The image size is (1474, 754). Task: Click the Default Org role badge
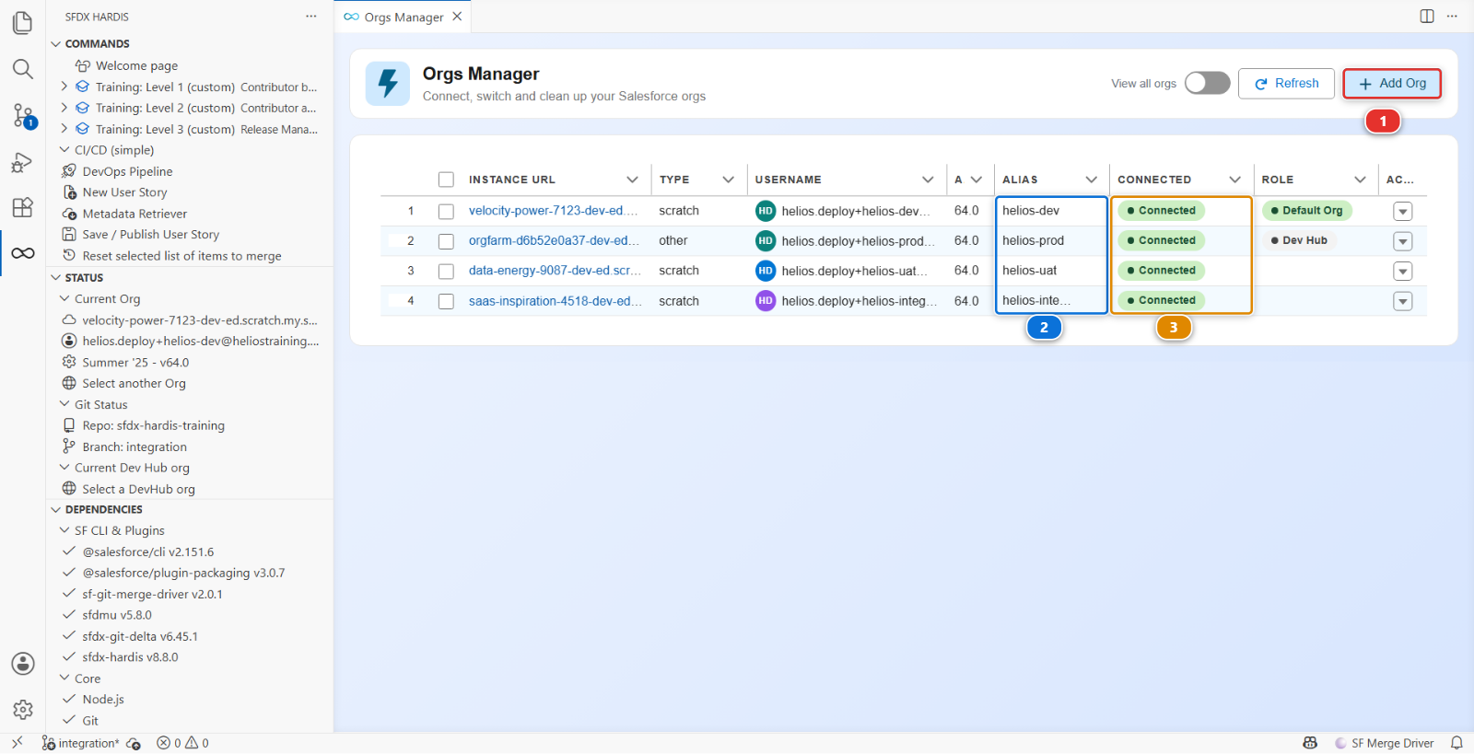coord(1306,211)
